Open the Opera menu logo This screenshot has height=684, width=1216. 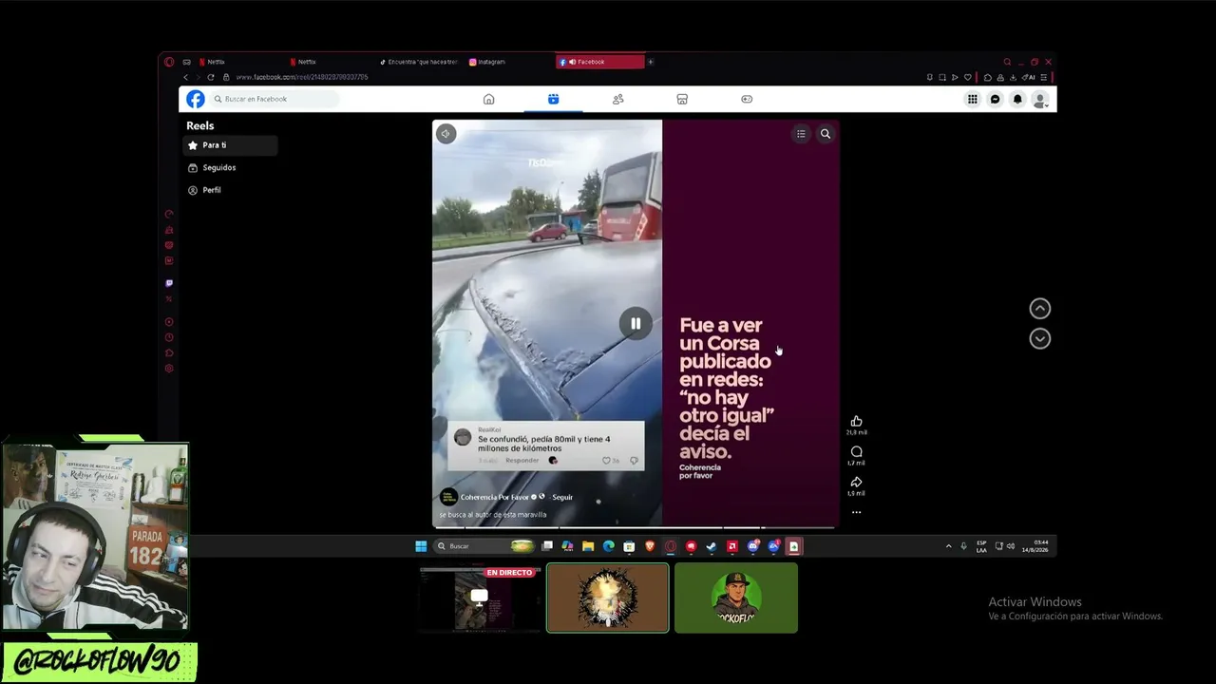tap(169, 62)
